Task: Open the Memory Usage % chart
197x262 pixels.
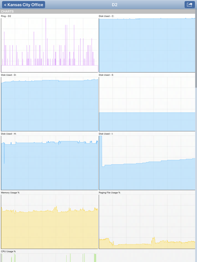Action: click(x=49, y=222)
